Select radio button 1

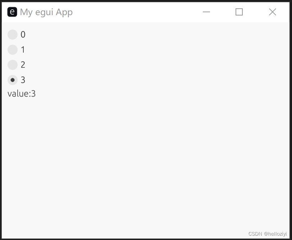pyautogui.click(x=13, y=49)
